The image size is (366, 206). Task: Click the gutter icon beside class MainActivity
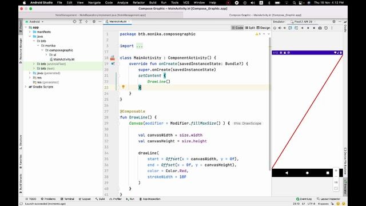(x=113, y=58)
